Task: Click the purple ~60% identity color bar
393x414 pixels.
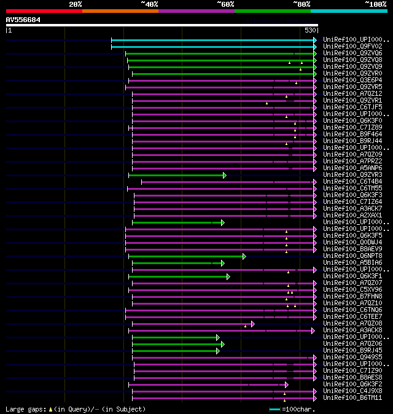Action: (x=196, y=11)
